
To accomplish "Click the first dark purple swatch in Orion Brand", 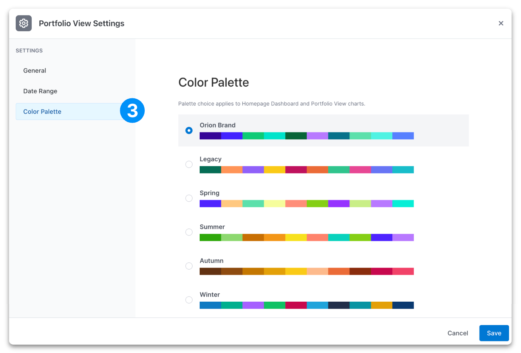I will pyautogui.click(x=210, y=135).
